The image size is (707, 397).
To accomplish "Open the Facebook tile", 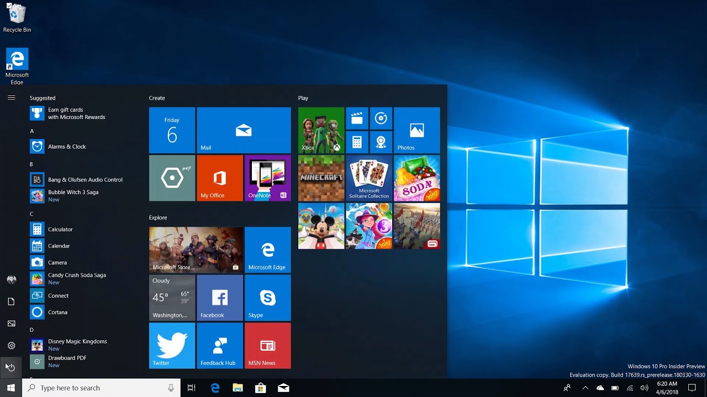I will [220, 298].
